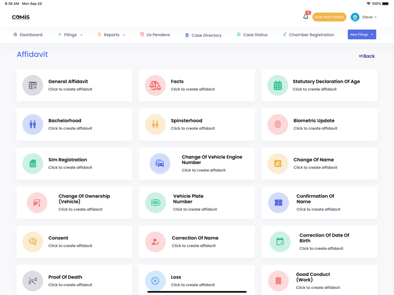This screenshot has height=295, width=394.
Task: Click the Biometric Update fingerprint icon
Action: point(277,125)
